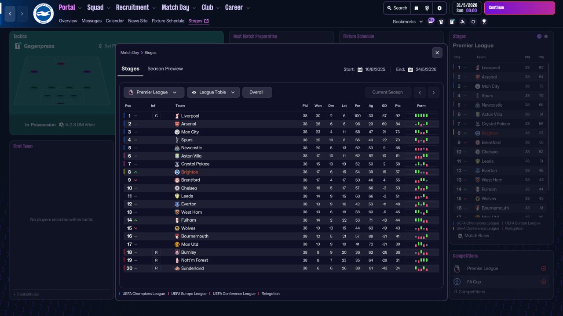This screenshot has height=316, width=563.
Task: Click the Match Rules button in Stages panel
Action: 473,236
